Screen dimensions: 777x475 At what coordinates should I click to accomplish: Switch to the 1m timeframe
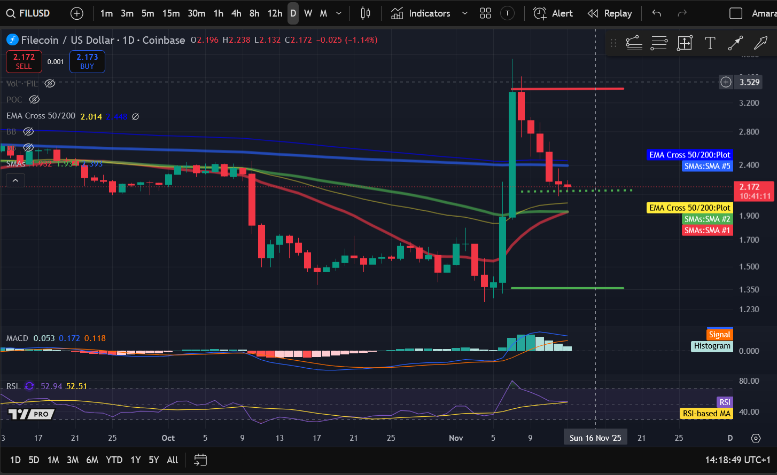click(106, 13)
